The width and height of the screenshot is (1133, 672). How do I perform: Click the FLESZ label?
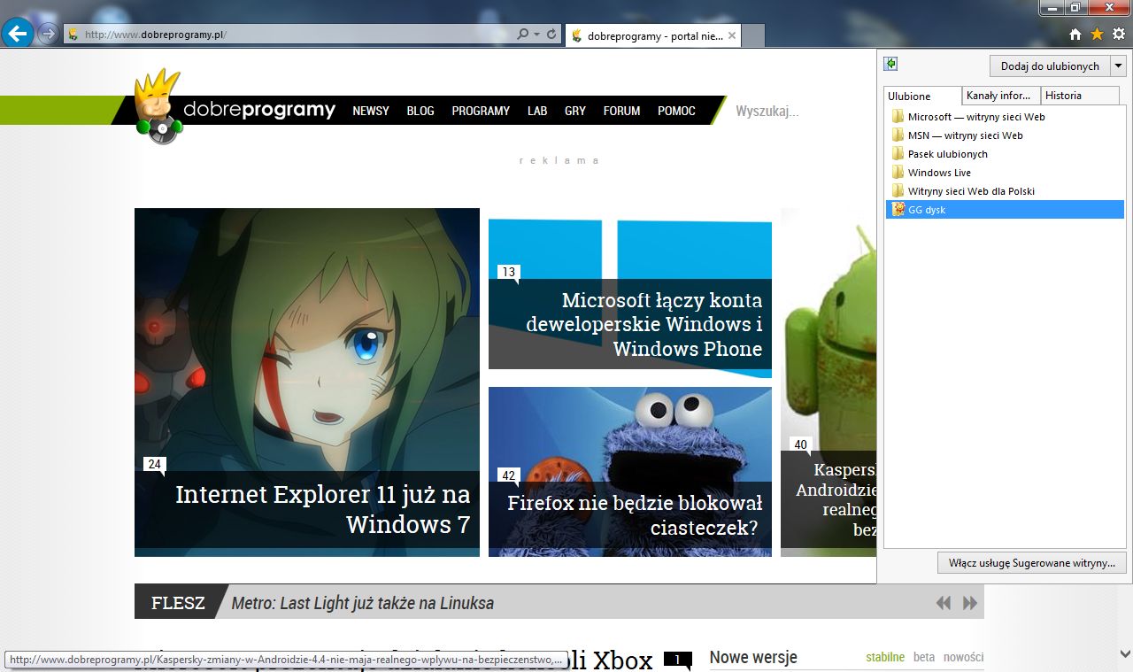[x=178, y=603]
